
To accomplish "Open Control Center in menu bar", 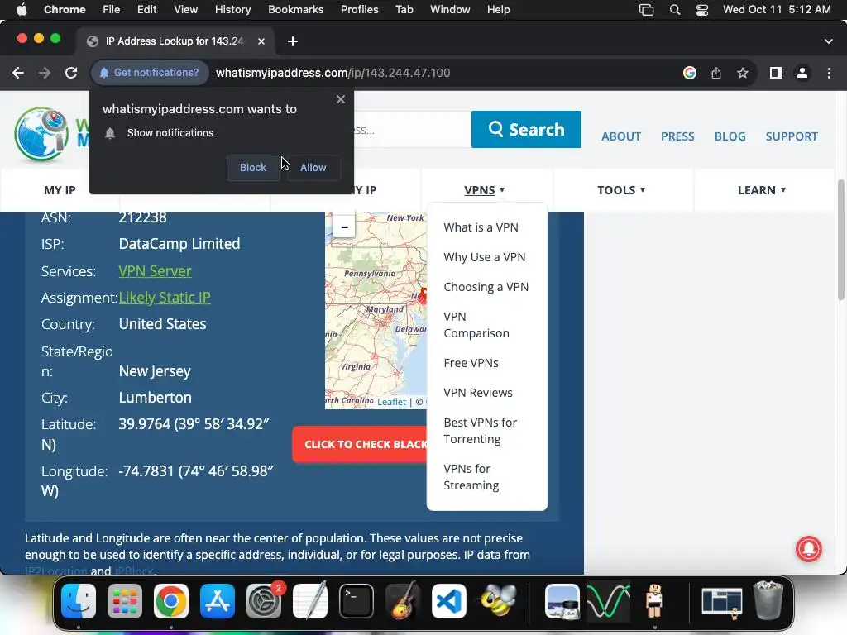I will click(701, 10).
